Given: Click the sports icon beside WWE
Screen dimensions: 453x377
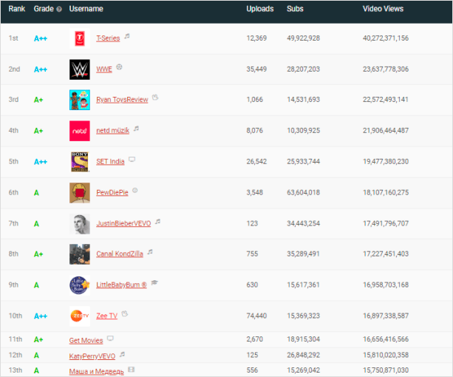Looking at the screenshot, I should [x=120, y=67].
